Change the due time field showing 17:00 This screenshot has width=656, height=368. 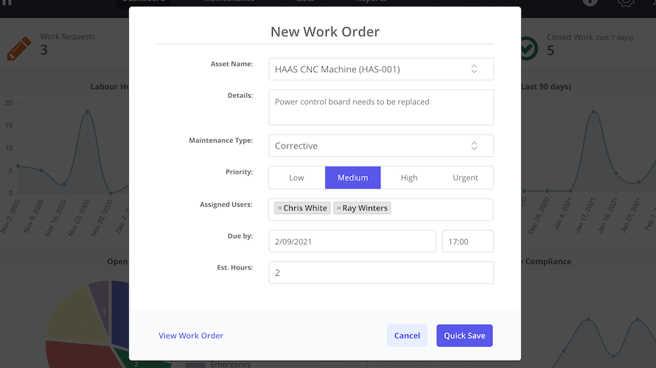(x=467, y=241)
